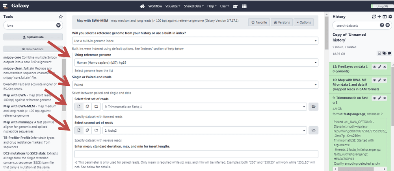Open the Shared Data menu
The height and width of the screenshot is (171, 394).
(194, 6)
